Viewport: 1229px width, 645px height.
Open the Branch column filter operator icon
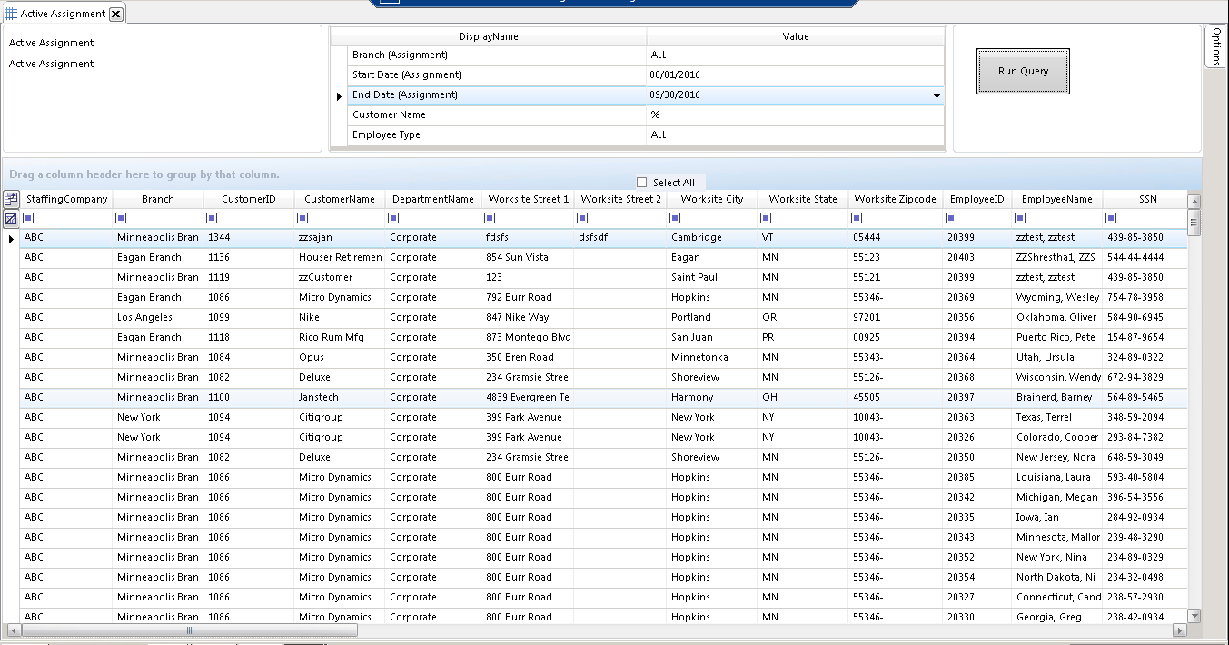tap(122, 218)
